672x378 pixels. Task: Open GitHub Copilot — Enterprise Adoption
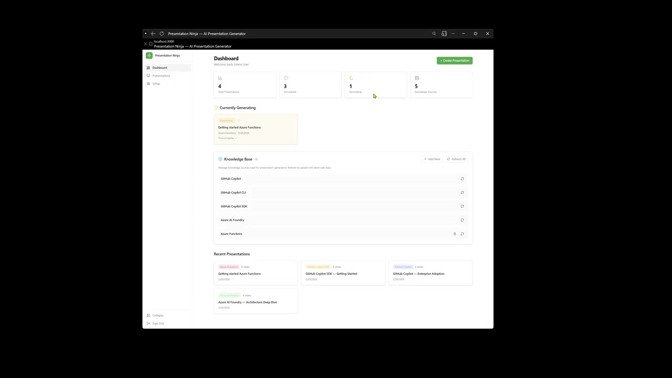[x=430, y=273]
